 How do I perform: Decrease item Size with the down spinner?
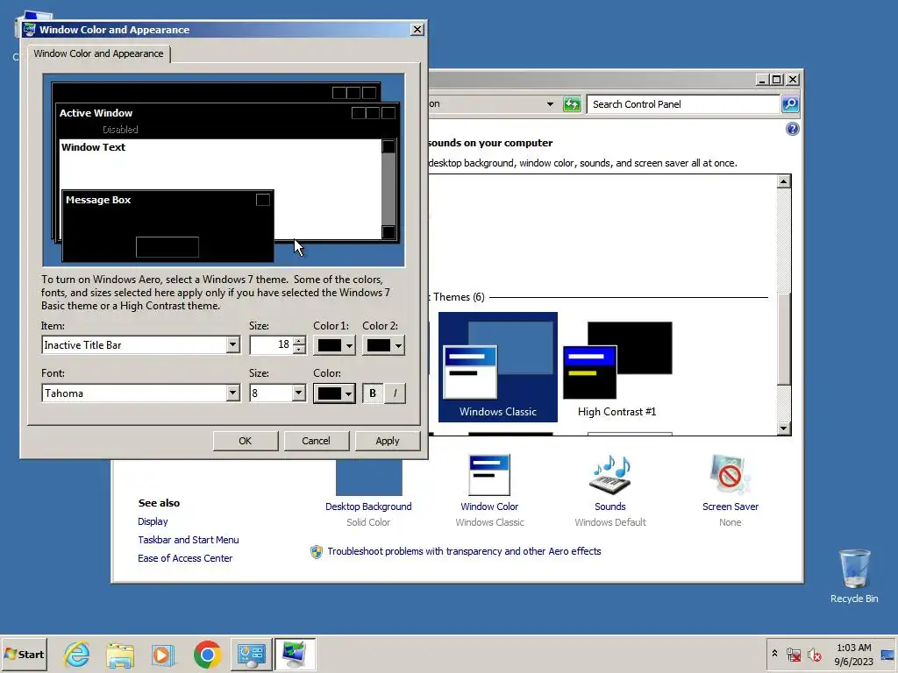point(299,349)
